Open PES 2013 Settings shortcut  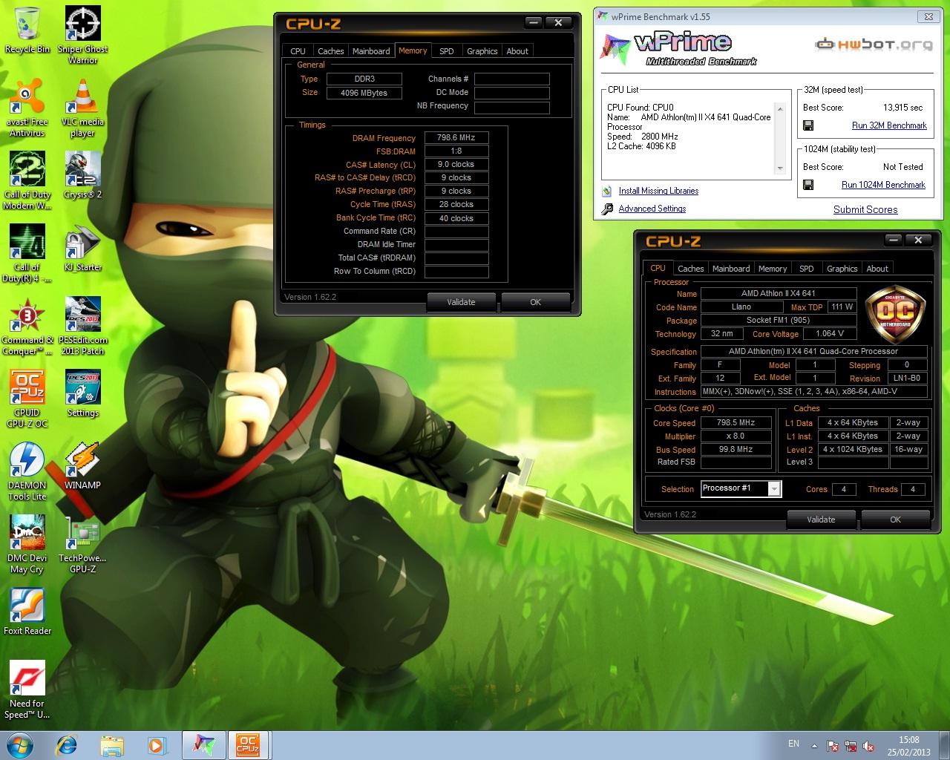pos(83,393)
